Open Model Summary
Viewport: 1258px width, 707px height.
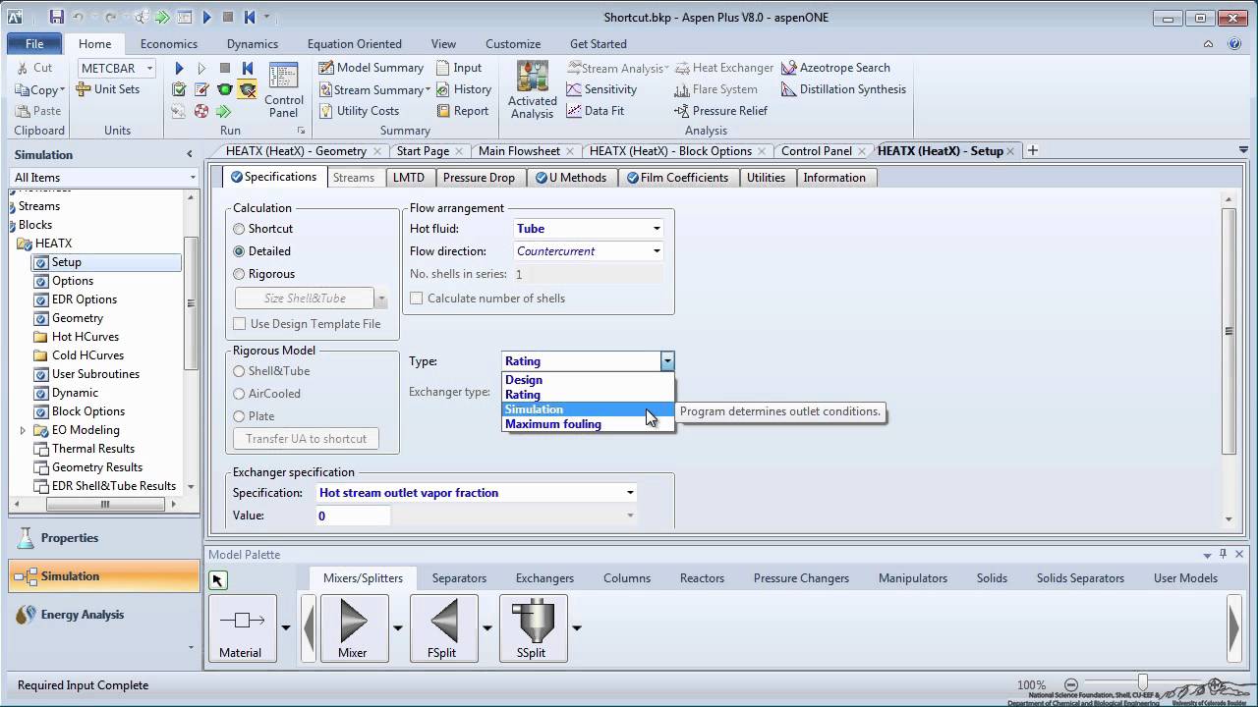tap(372, 68)
